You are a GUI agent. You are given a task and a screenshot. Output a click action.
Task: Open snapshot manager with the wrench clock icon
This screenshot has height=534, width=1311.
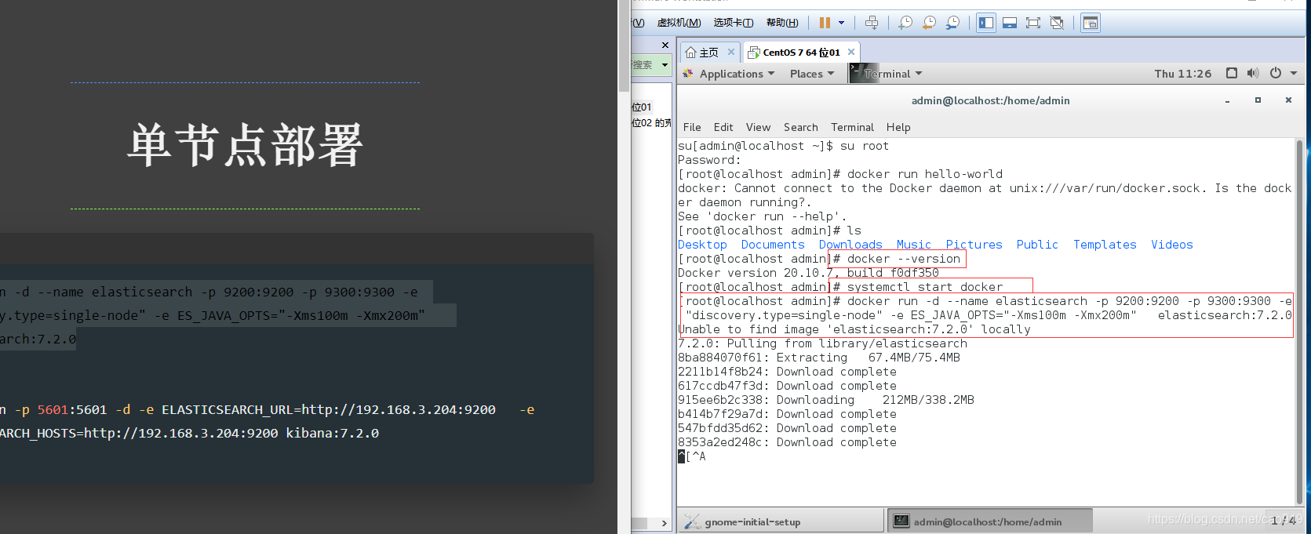pos(952,23)
